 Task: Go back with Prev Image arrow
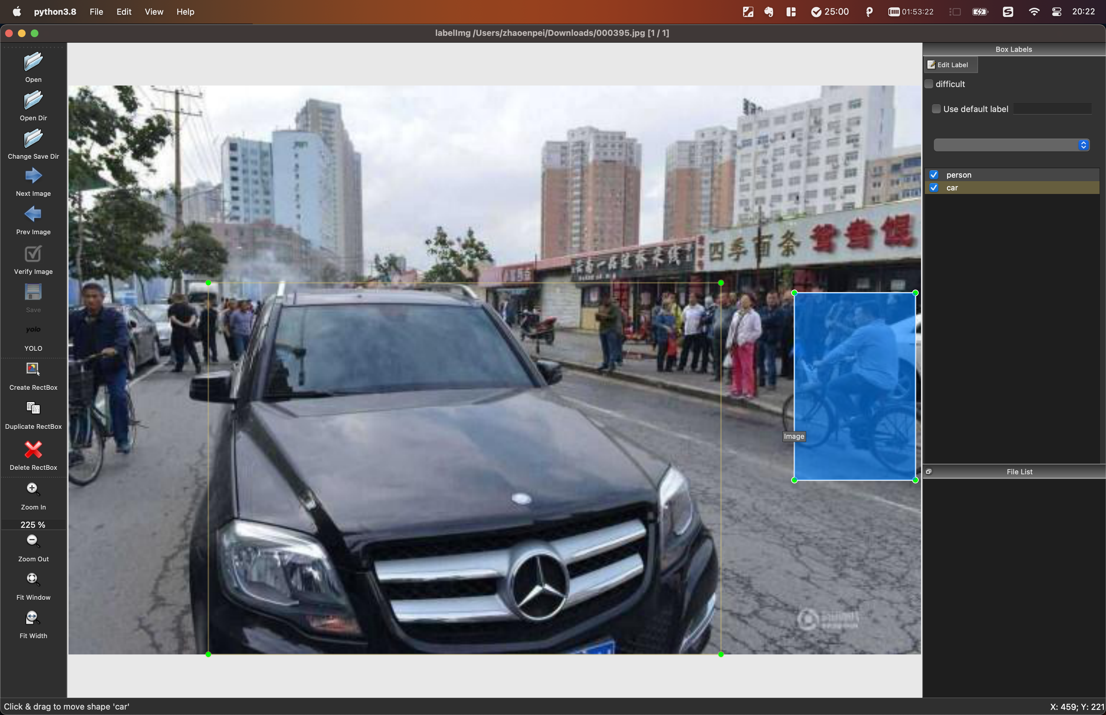coord(33,214)
